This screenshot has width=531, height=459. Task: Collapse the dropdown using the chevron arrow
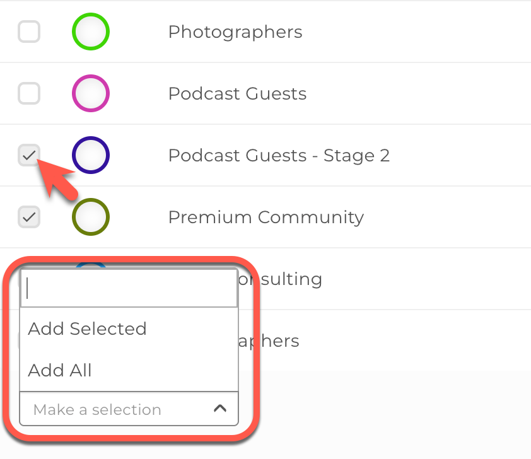[219, 409]
